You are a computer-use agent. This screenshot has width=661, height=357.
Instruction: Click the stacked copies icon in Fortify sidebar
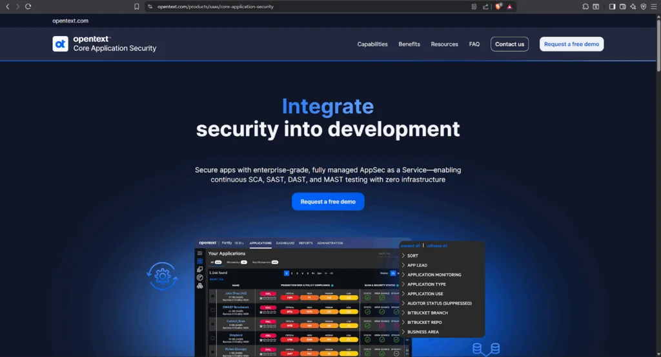click(x=200, y=269)
